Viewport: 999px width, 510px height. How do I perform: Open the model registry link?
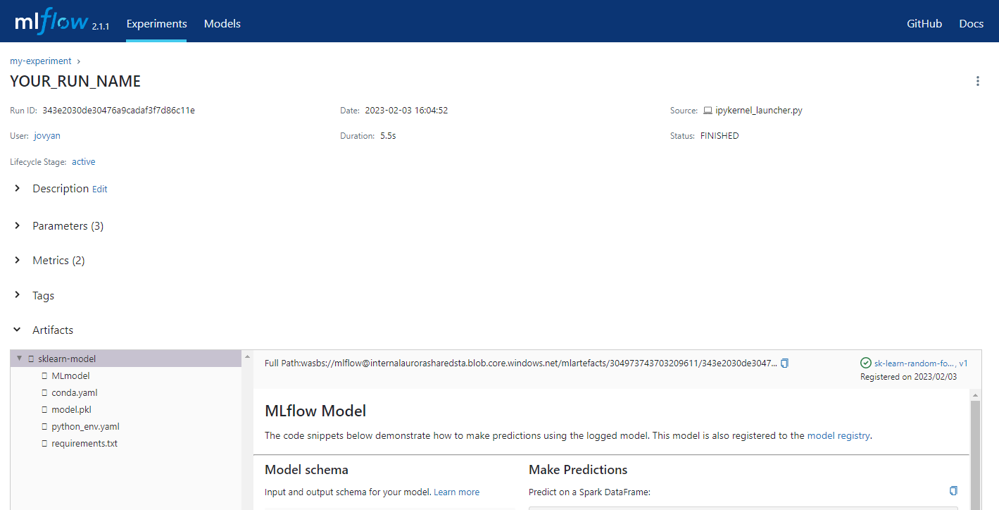(838, 435)
